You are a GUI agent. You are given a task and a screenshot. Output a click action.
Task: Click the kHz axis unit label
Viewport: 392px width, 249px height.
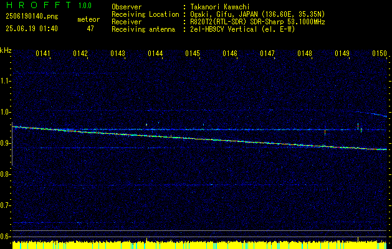pos(6,50)
